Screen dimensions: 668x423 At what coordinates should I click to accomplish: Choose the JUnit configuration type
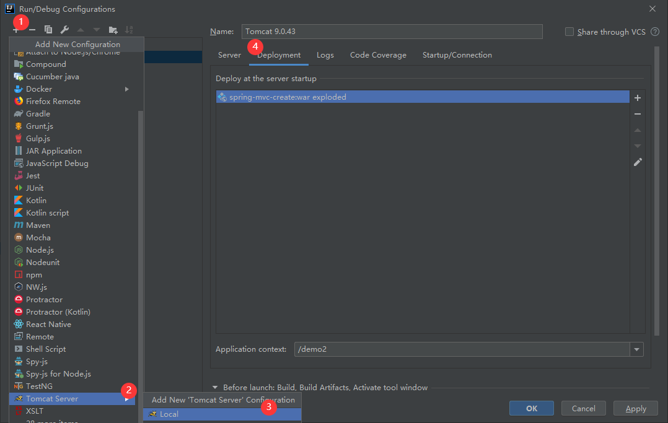click(x=73, y=188)
